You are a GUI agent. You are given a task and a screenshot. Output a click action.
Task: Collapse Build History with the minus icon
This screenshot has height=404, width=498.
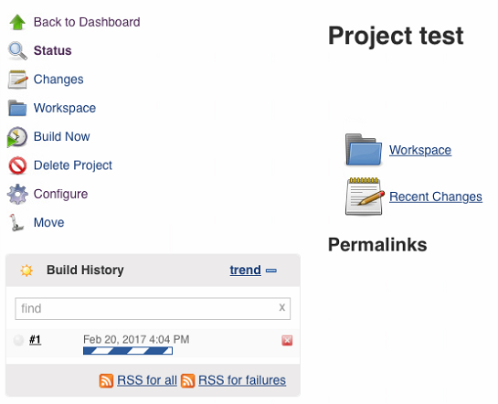click(x=270, y=271)
